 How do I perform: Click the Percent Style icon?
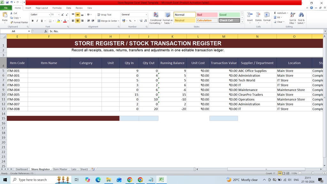click(130, 21)
